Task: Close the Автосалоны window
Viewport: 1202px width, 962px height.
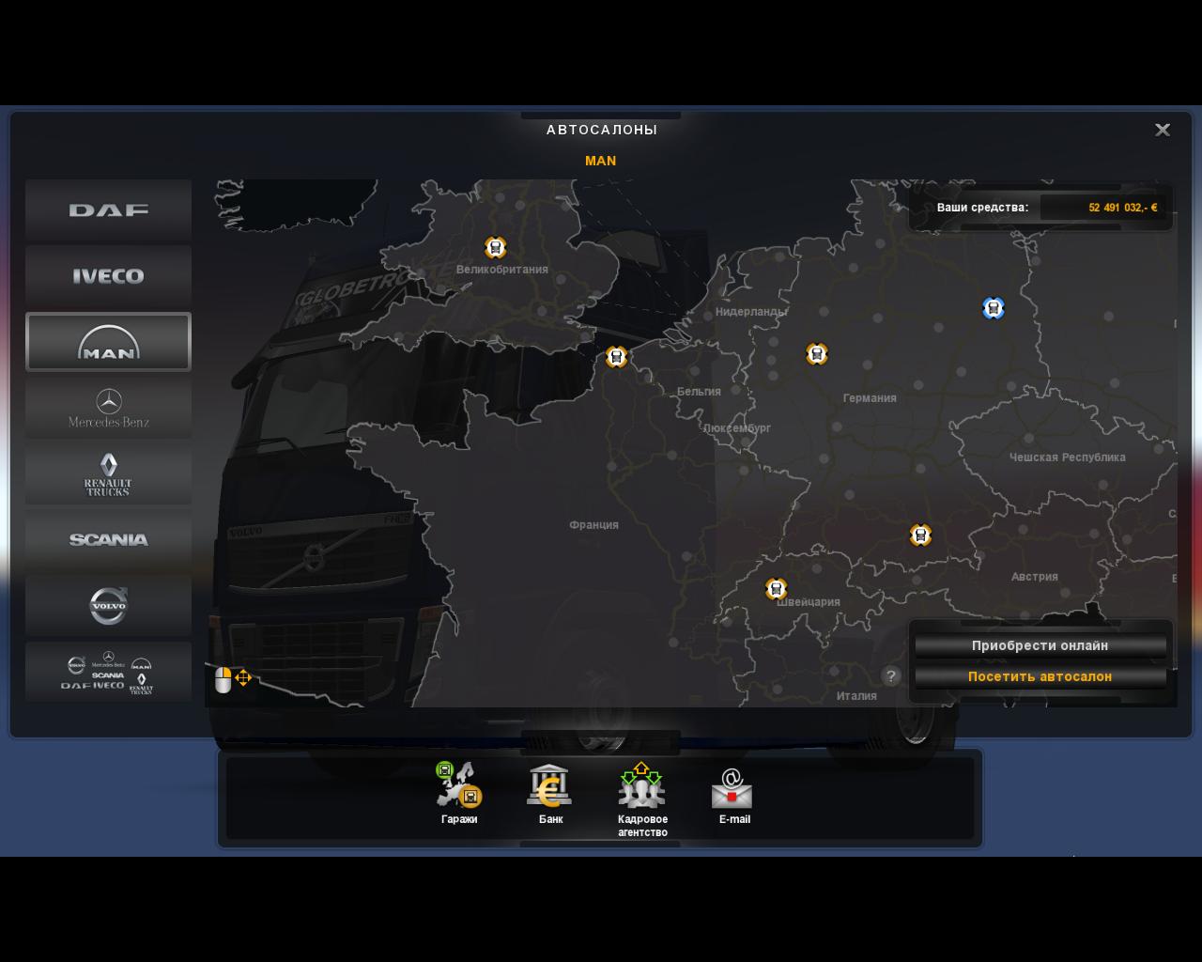Action: (x=1162, y=130)
